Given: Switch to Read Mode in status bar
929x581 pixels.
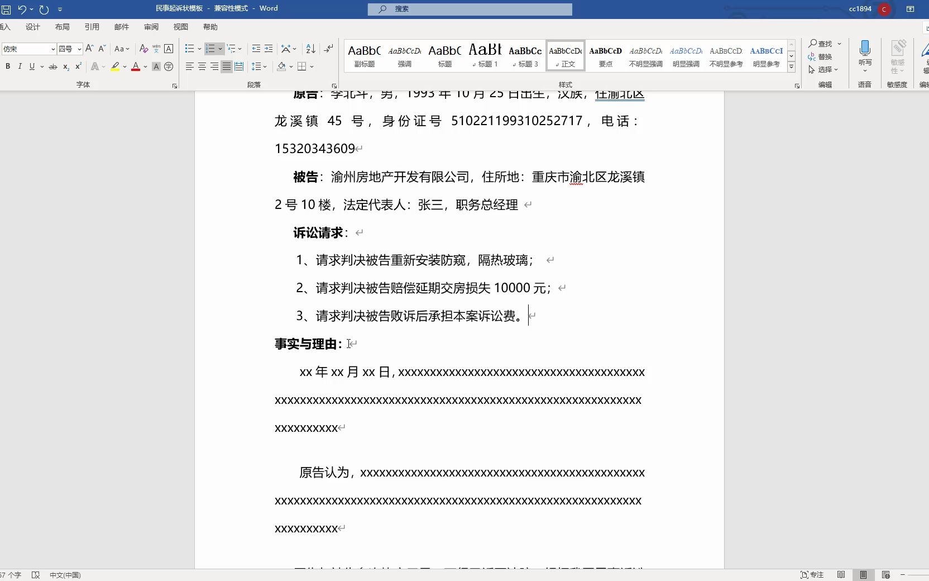Looking at the screenshot, I should tap(841, 575).
